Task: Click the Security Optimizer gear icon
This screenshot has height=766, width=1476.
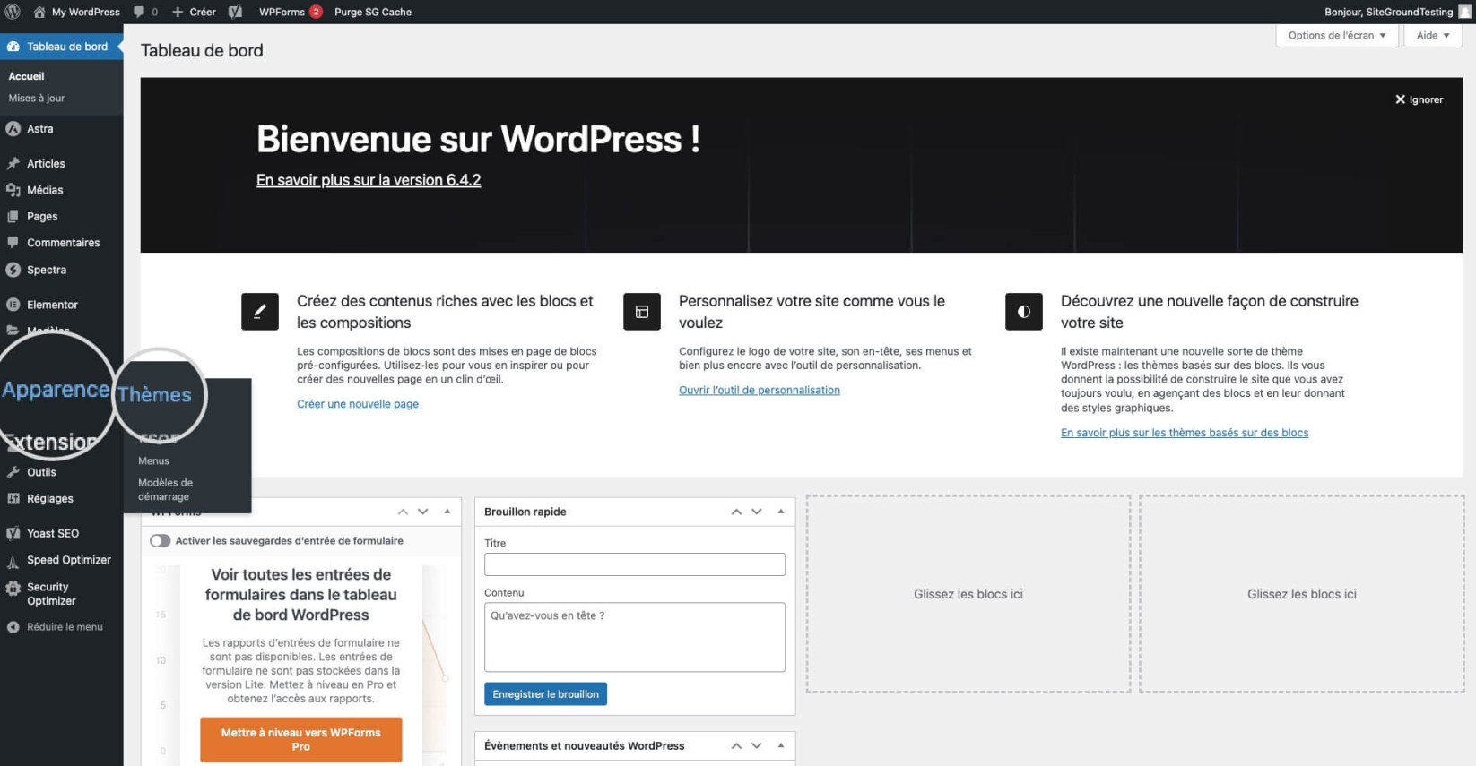Action: pyautogui.click(x=13, y=589)
